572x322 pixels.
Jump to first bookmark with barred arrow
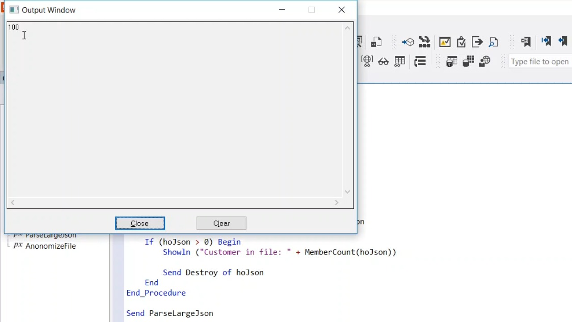point(546,41)
